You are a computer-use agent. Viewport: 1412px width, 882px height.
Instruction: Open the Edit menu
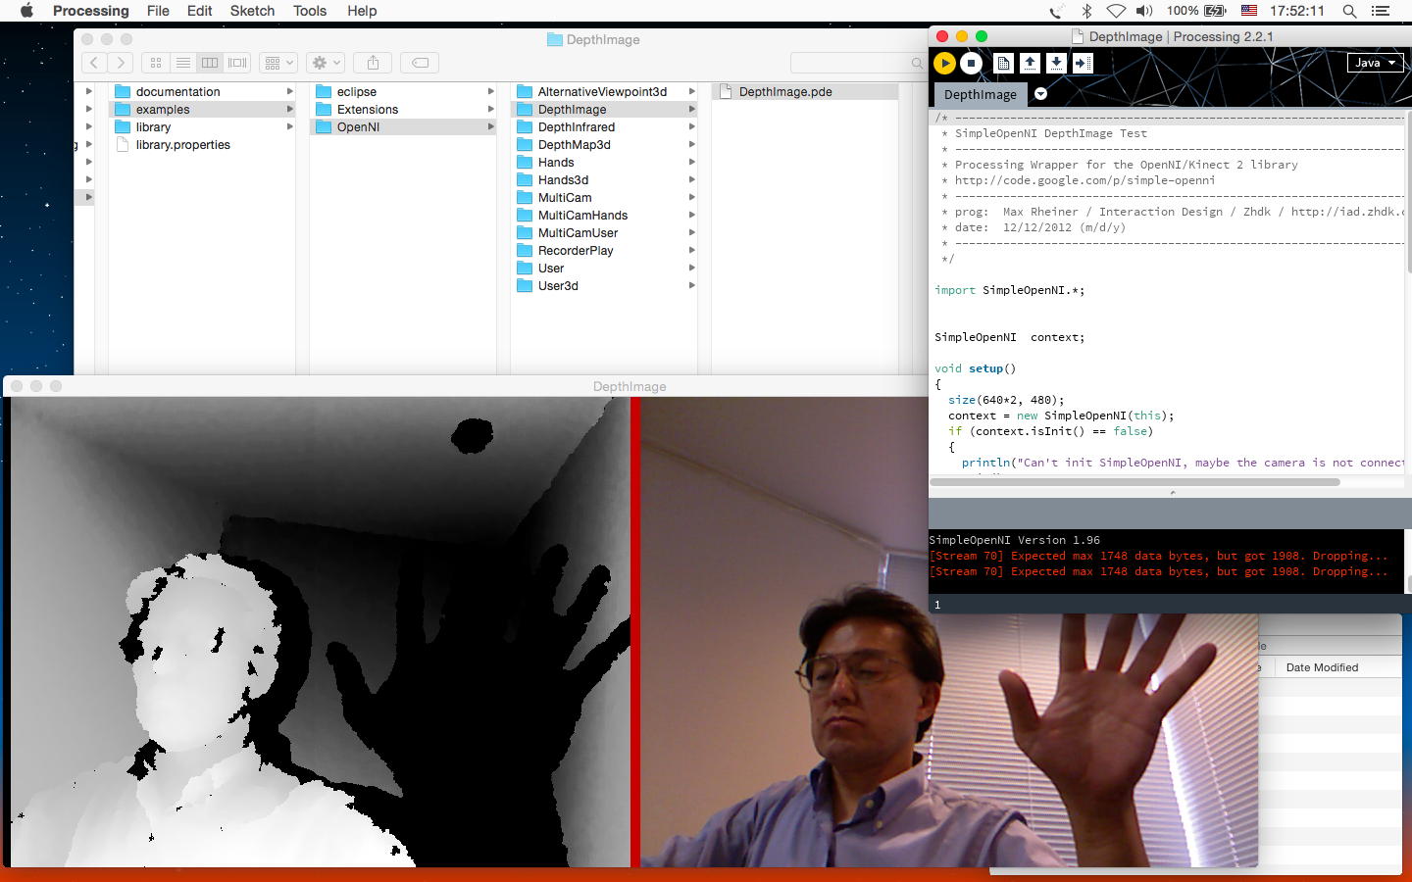[x=199, y=11]
